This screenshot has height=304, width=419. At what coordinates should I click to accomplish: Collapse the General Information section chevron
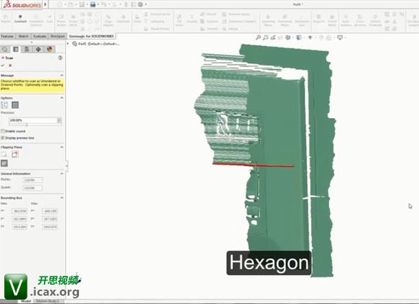[62, 174]
